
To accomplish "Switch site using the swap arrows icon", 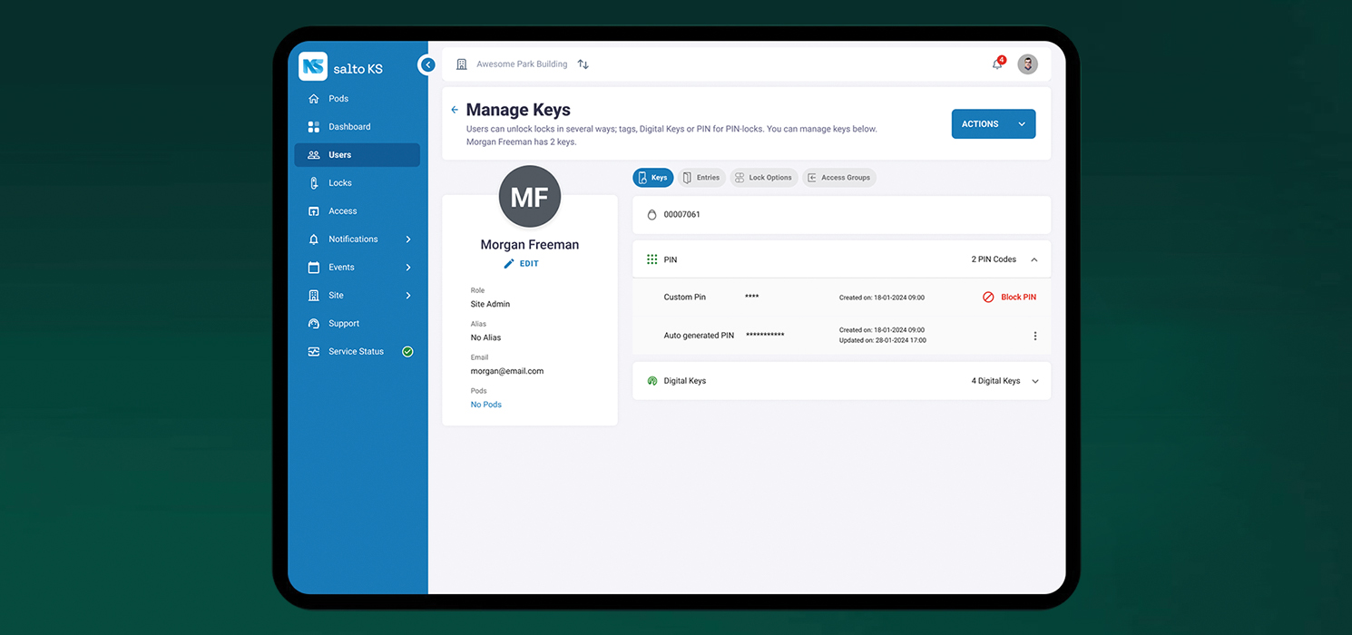I will [x=583, y=64].
